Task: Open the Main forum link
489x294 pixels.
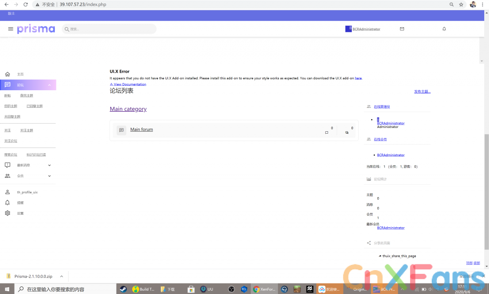Action: [x=141, y=130]
